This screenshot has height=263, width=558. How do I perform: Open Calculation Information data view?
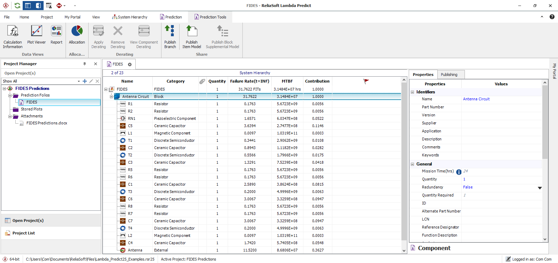(x=13, y=37)
